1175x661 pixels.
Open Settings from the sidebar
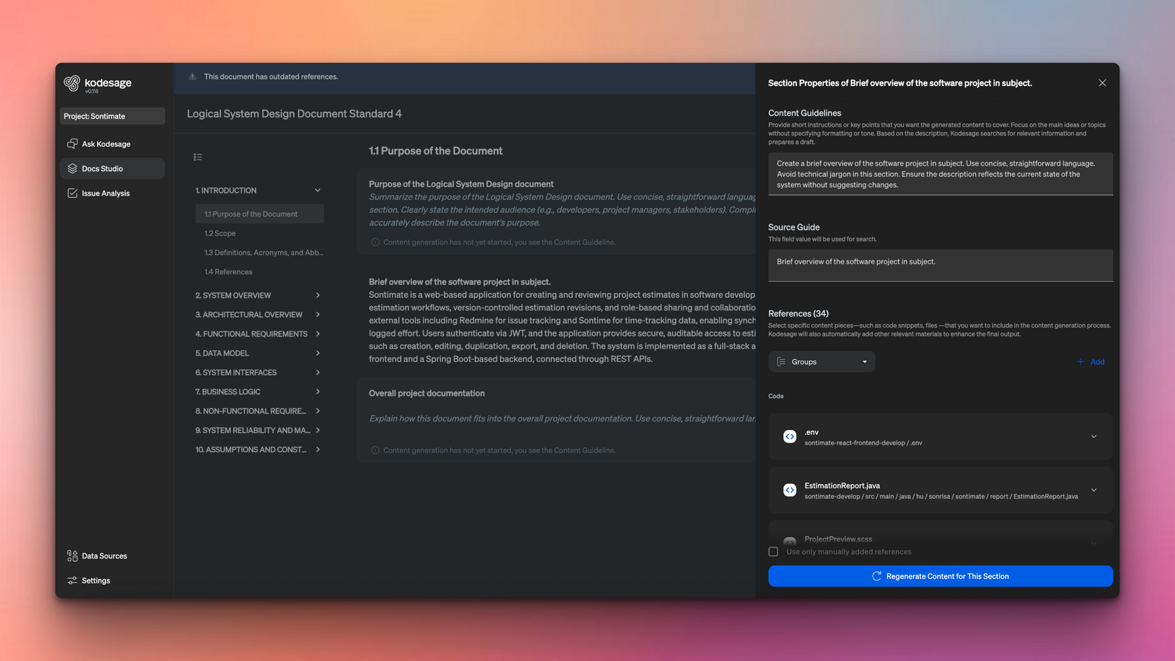[x=95, y=580]
